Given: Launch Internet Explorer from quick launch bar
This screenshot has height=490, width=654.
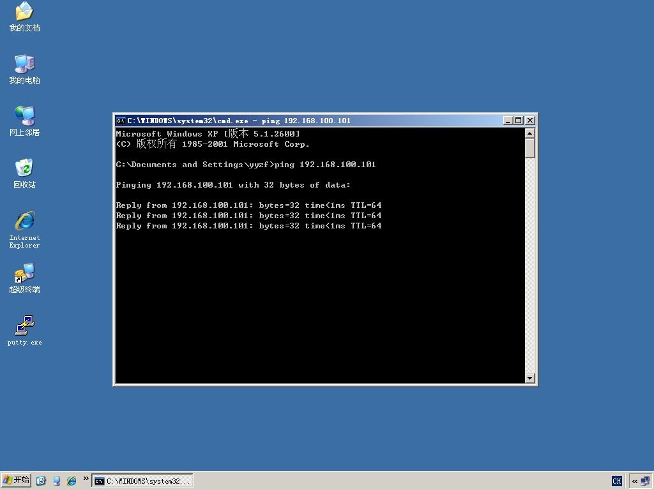Looking at the screenshot, I should (72, 481).
